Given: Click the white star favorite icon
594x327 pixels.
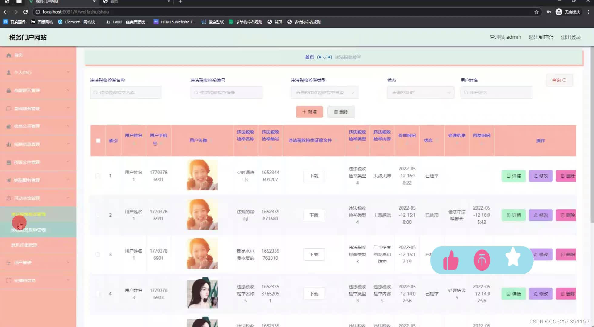Looking at the screenshot, I should pyautogui.click(x=513, y=257).
